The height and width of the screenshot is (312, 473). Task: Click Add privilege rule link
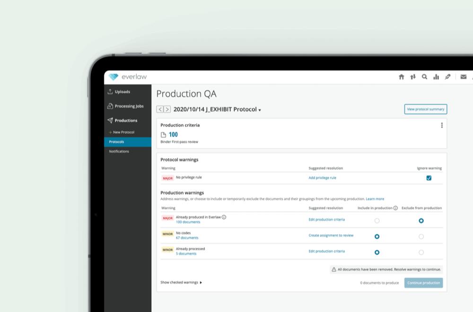click(x=322, y=178)
